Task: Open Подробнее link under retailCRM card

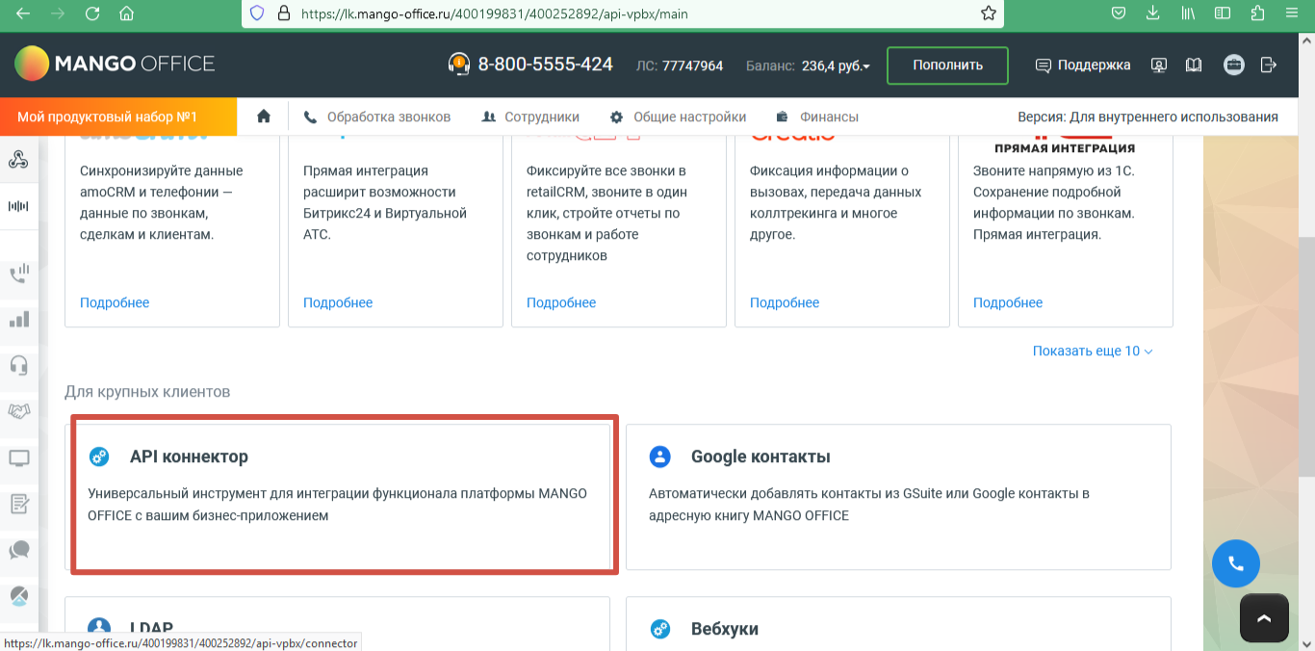Action: tap(561, 302)
